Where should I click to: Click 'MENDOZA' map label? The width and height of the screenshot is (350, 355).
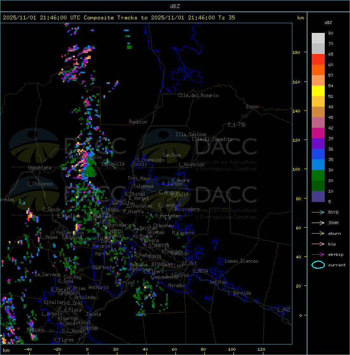(102, 215)
